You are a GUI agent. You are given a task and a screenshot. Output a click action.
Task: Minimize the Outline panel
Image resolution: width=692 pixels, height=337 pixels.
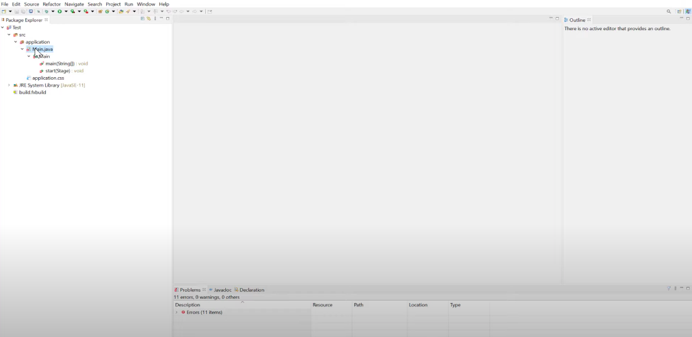click(681, 18)
